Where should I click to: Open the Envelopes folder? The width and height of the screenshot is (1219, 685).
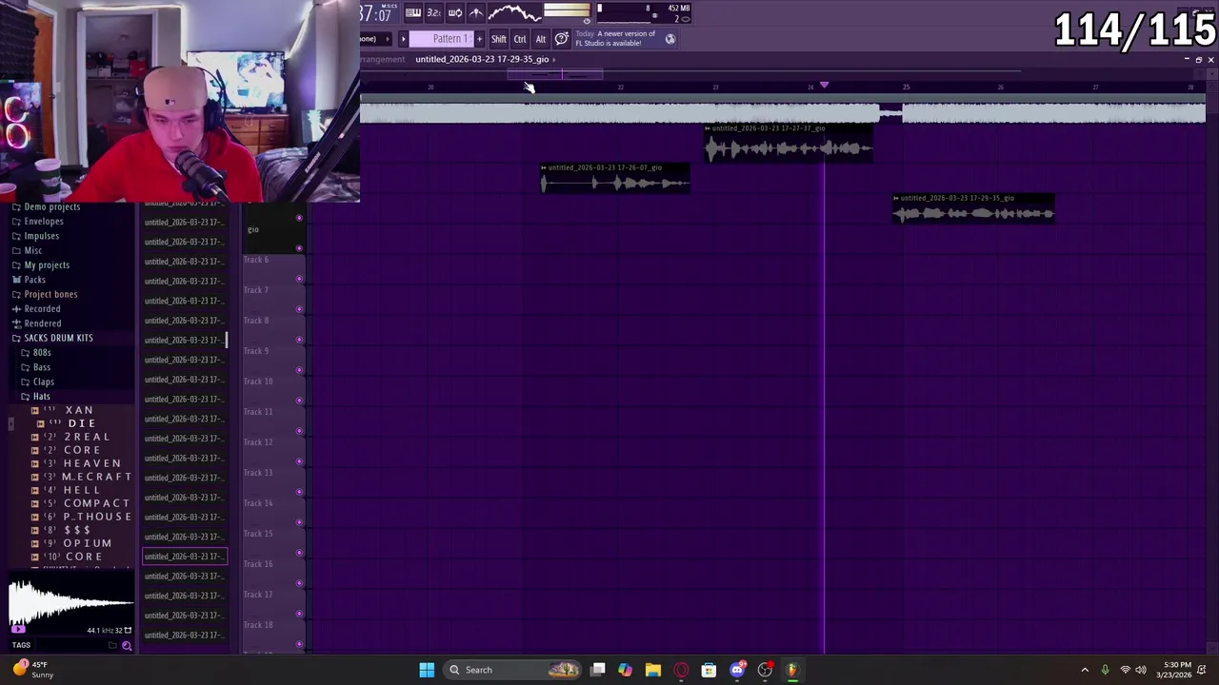tap(37, 221)
